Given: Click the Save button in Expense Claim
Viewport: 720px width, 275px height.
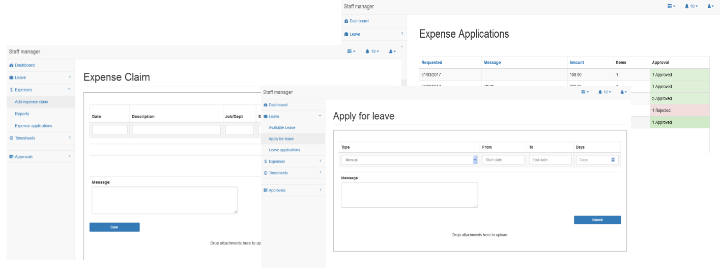Looking at the screenshot, I should [114, 227].
